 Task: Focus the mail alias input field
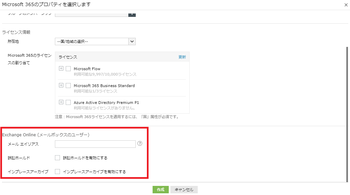(x=95, y=144)
